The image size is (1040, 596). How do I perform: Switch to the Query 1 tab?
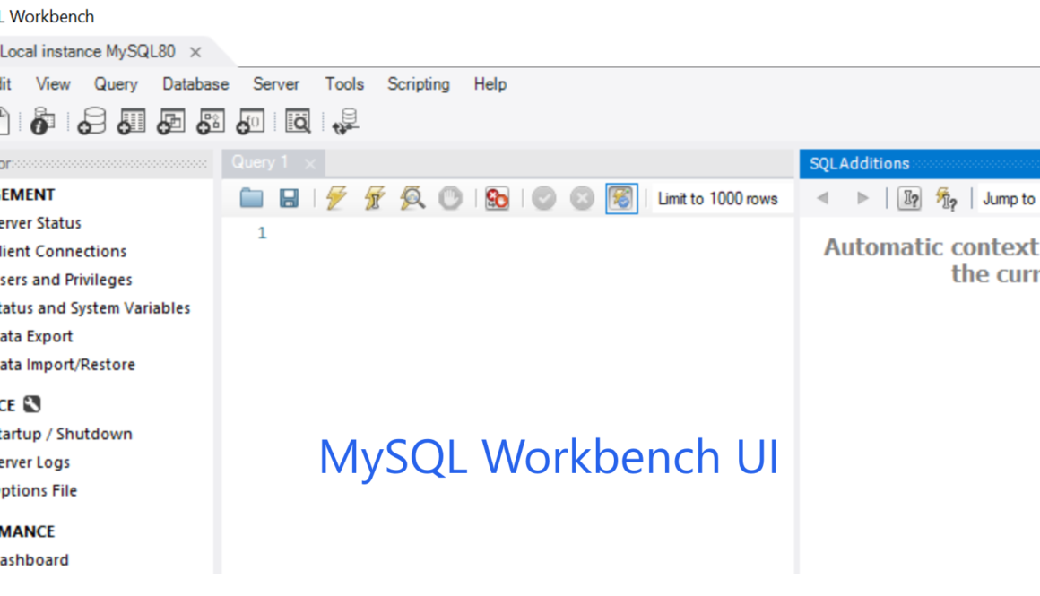262,162
